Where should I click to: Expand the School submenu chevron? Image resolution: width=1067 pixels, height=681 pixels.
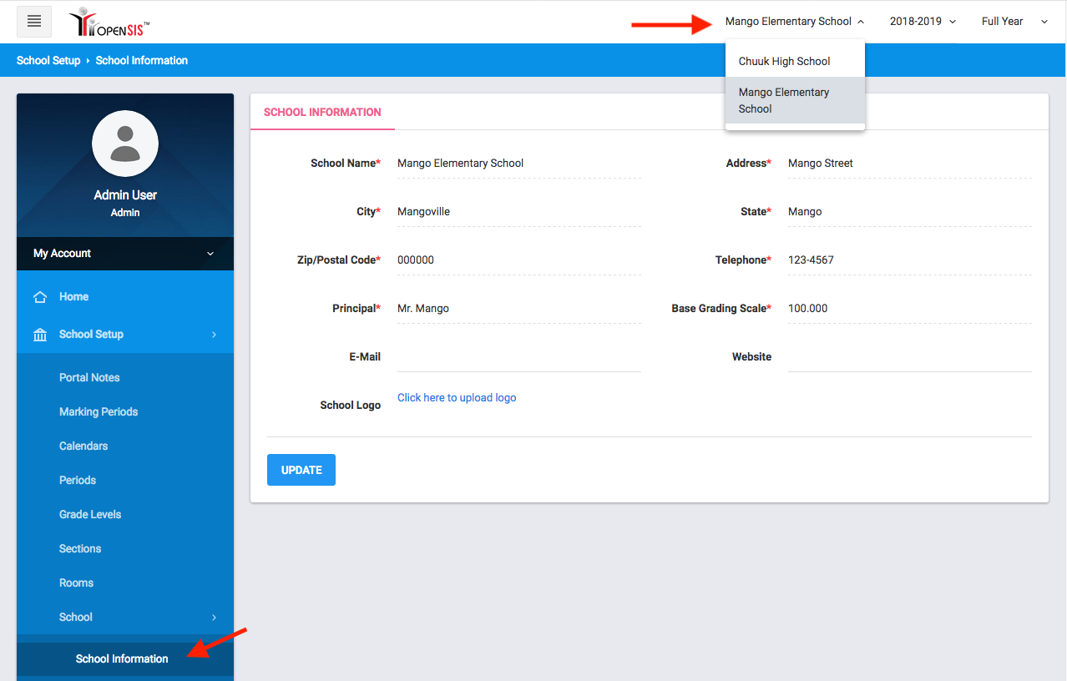pyautogui.click(x=214, y=618)
